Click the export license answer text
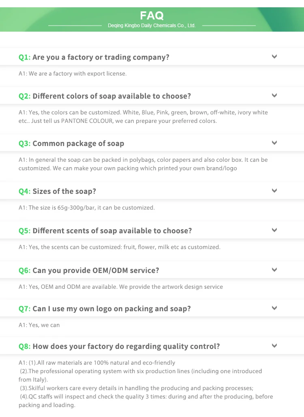 click(73, 74)
